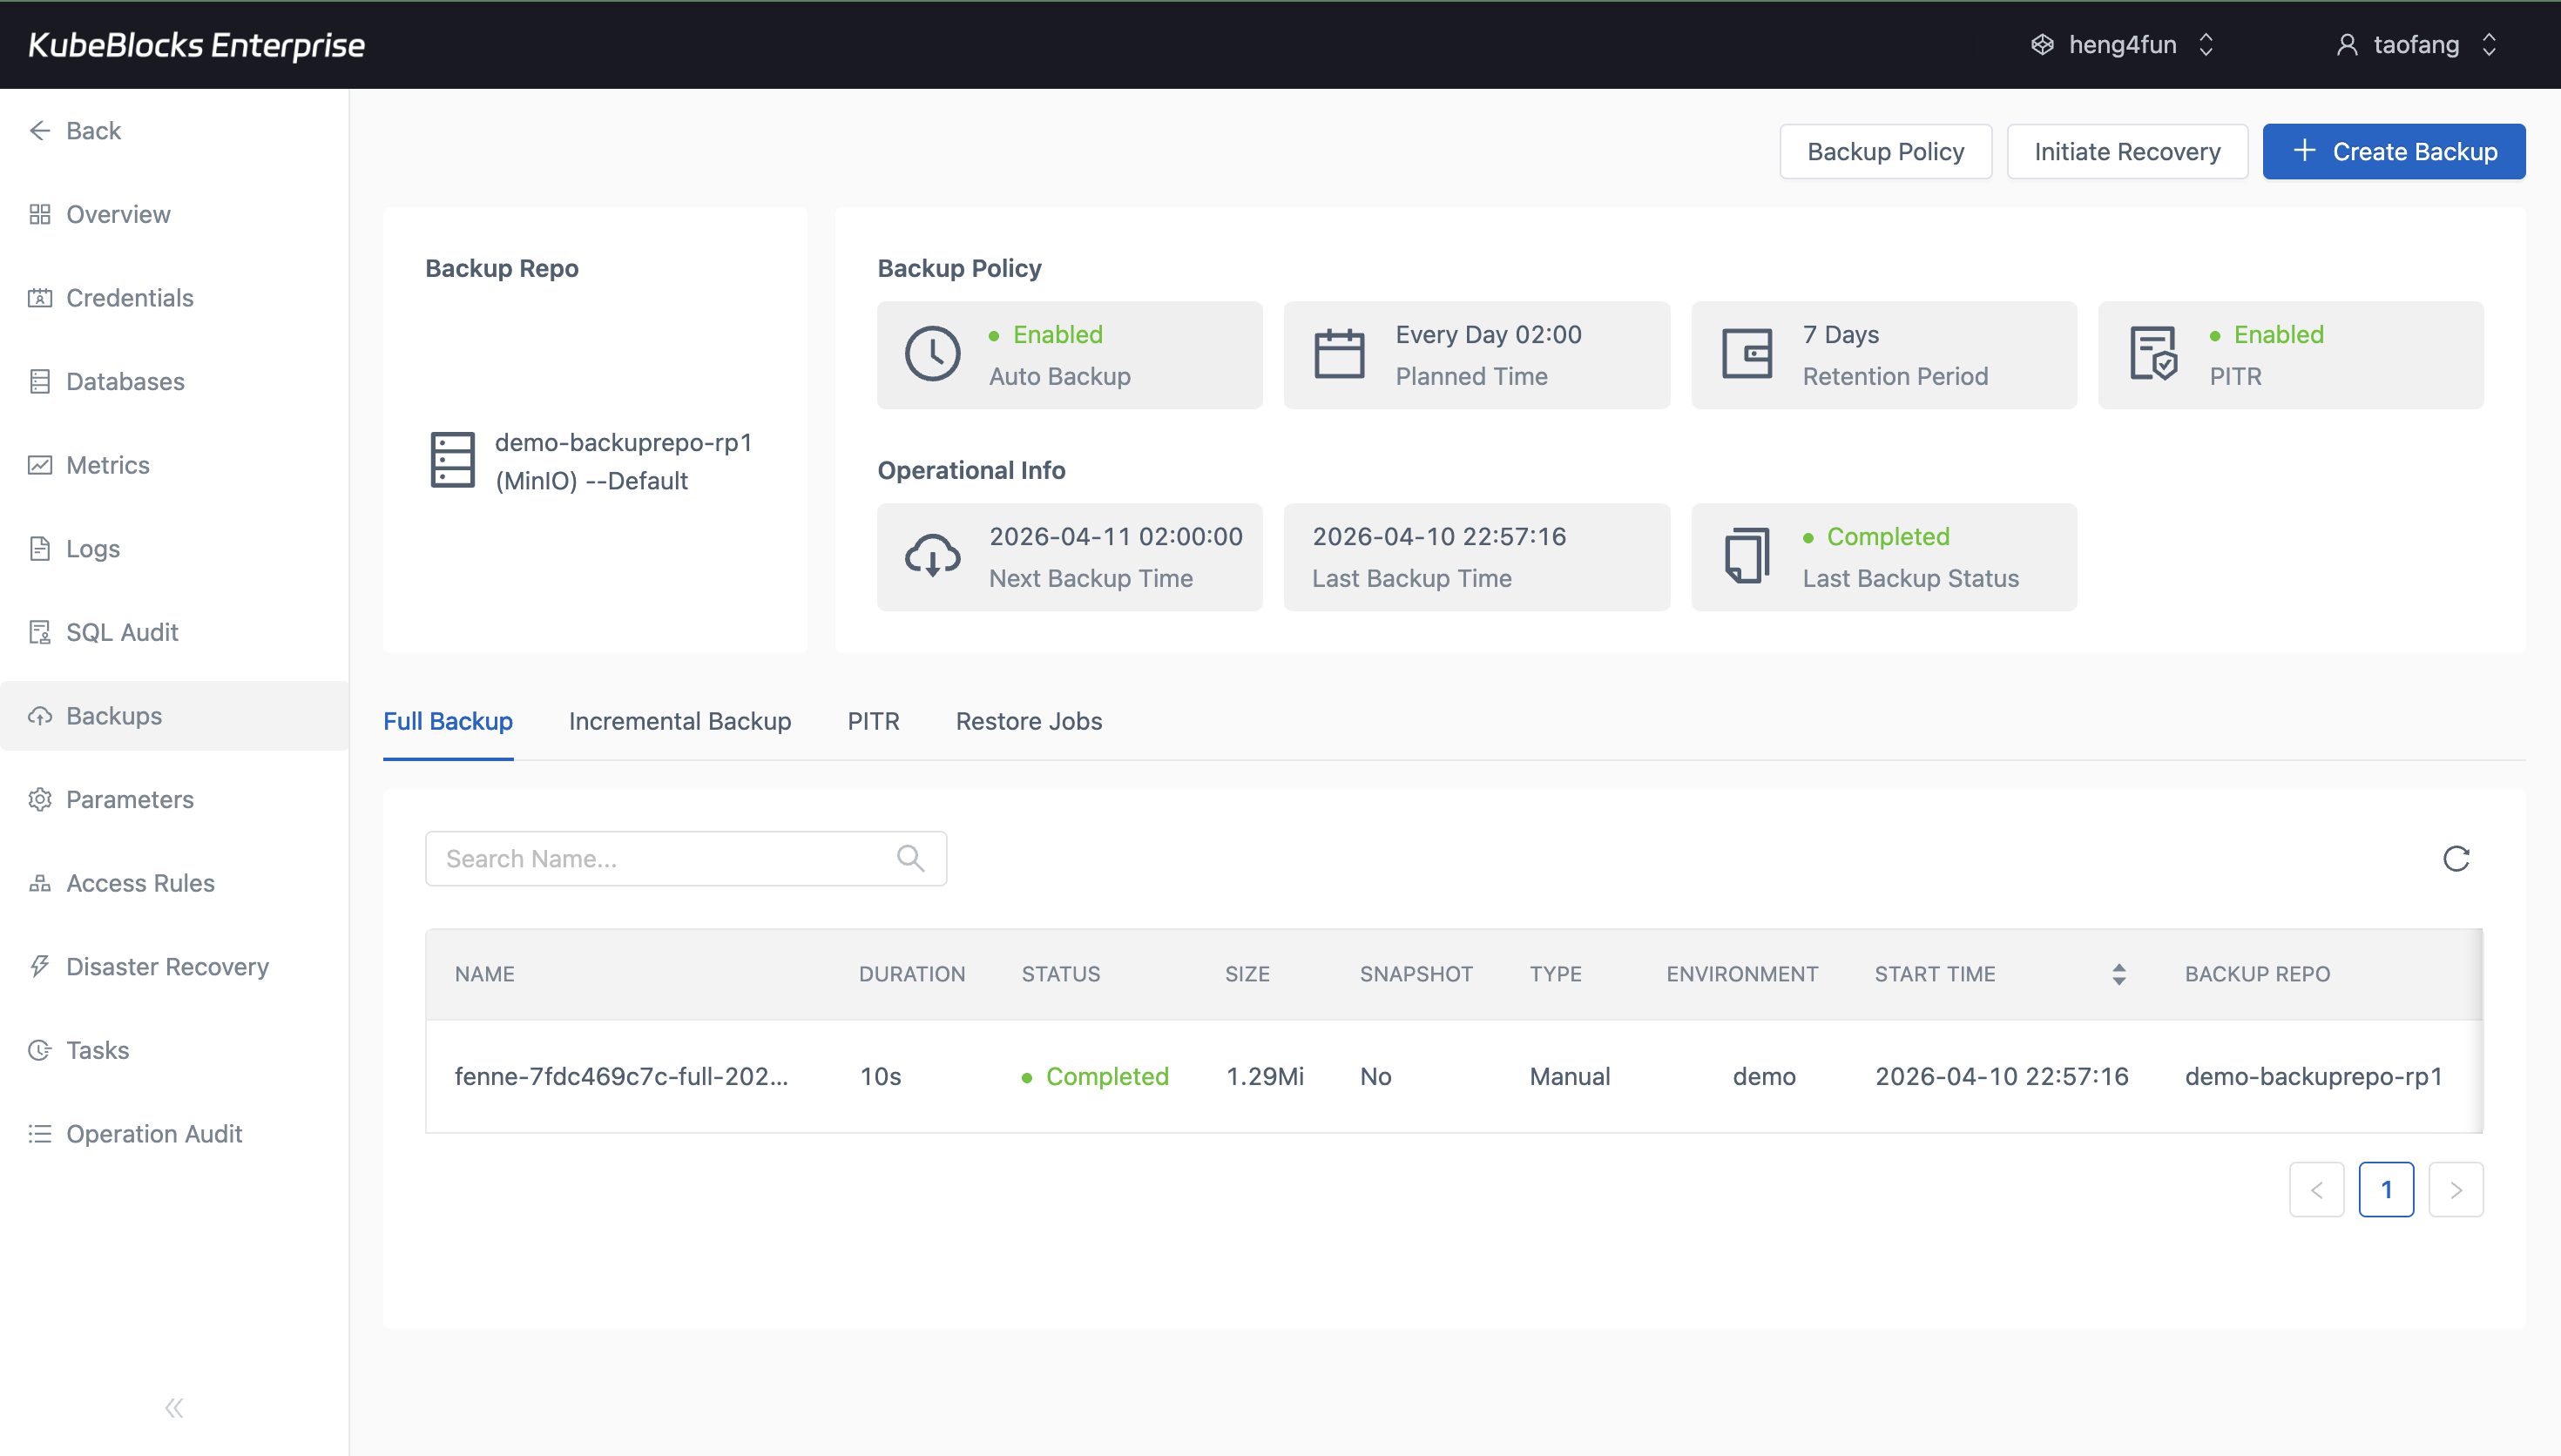Viewport: 2561px width, 1456px height.
Task: View the Logs section
Action: tap(92, 548)
